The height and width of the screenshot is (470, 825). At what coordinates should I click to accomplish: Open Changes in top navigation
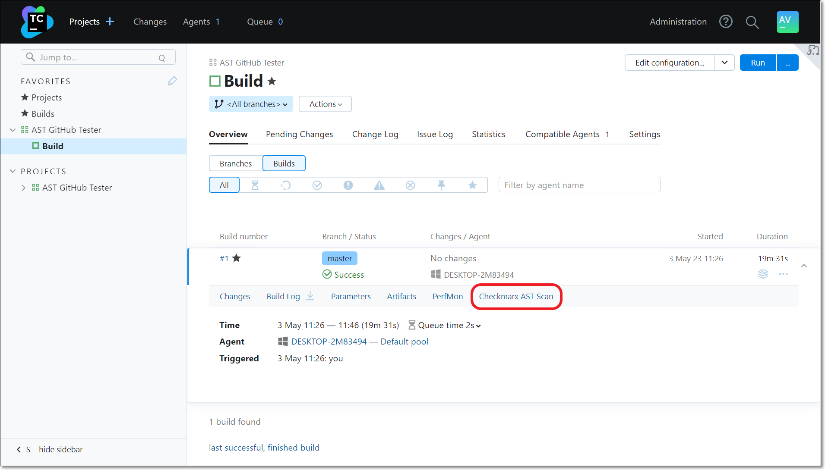(x=150, y=22)
